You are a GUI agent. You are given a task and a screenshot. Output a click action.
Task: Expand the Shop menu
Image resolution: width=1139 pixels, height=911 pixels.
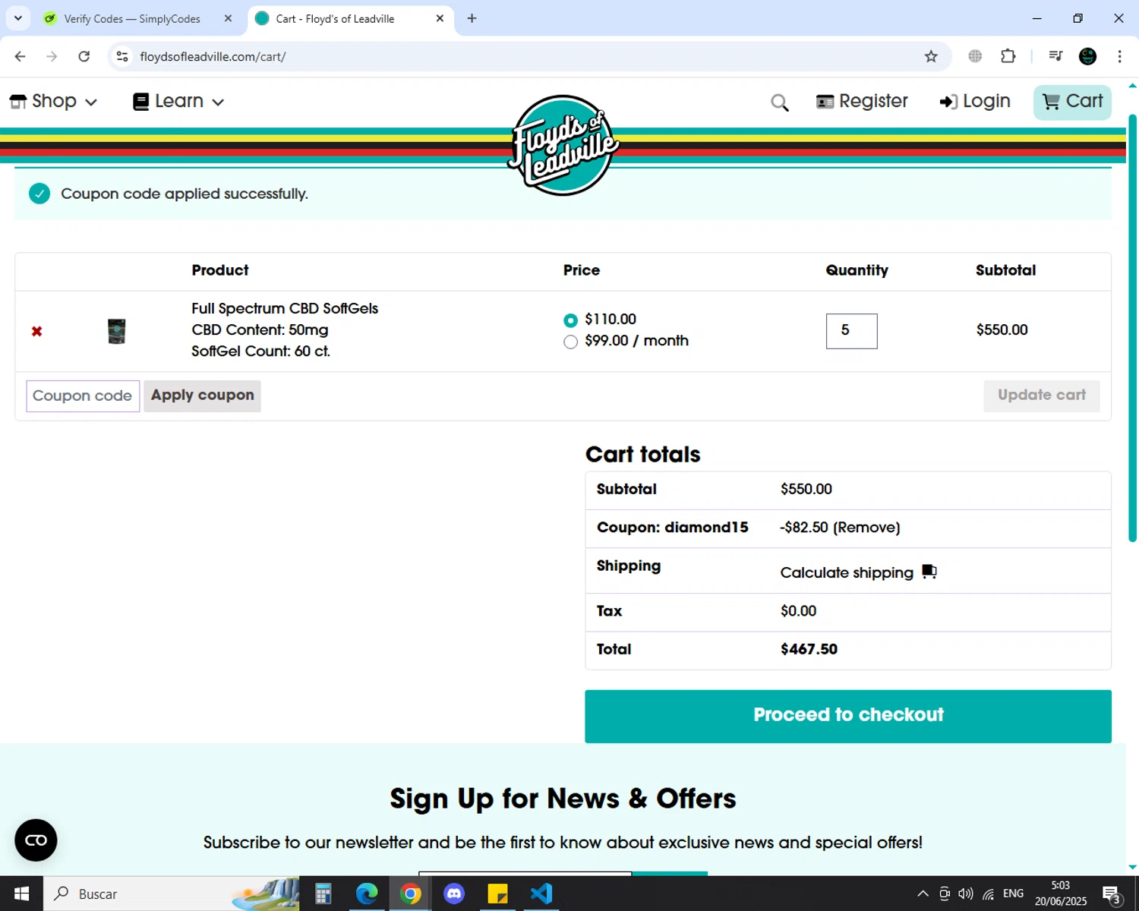tap(53, 101)
